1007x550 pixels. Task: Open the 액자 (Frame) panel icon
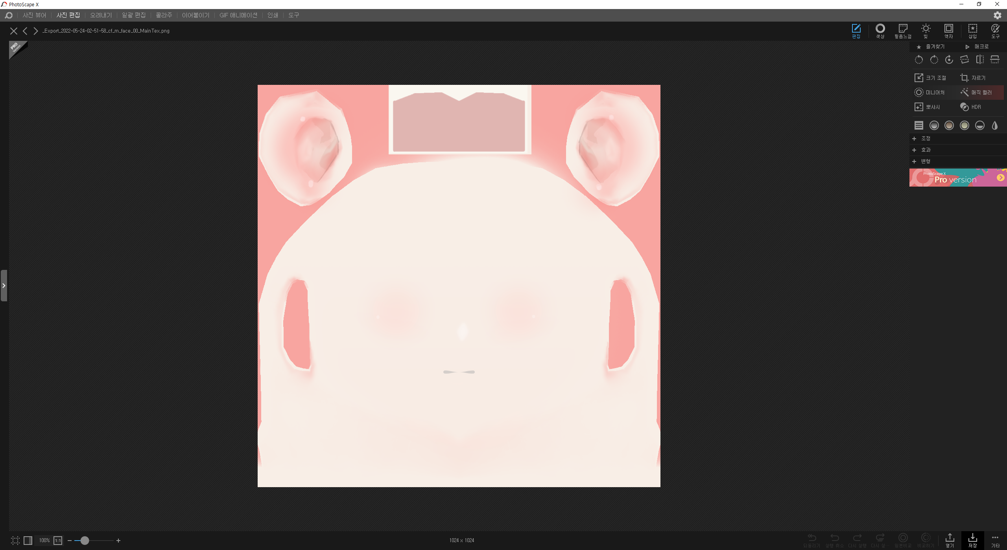pyautogui.click(x=949, y=31)
